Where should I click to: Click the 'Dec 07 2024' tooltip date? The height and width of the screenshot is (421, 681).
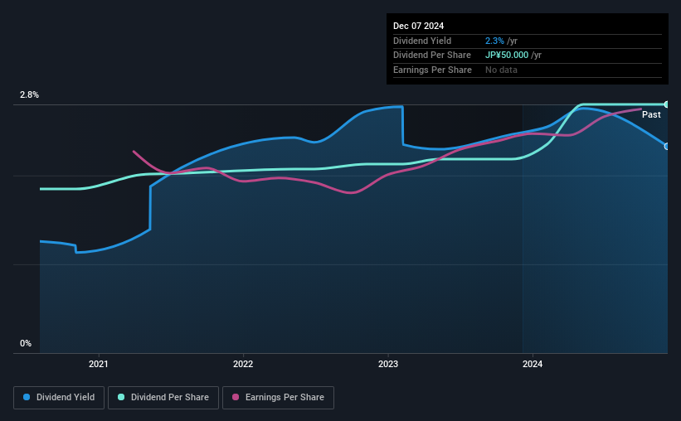[x=419, y=26]
